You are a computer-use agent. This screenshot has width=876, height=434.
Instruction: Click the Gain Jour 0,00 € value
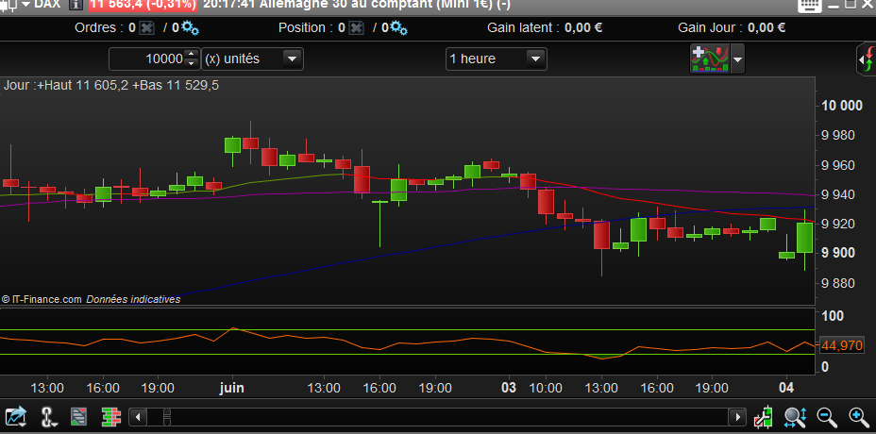(766, 28)
